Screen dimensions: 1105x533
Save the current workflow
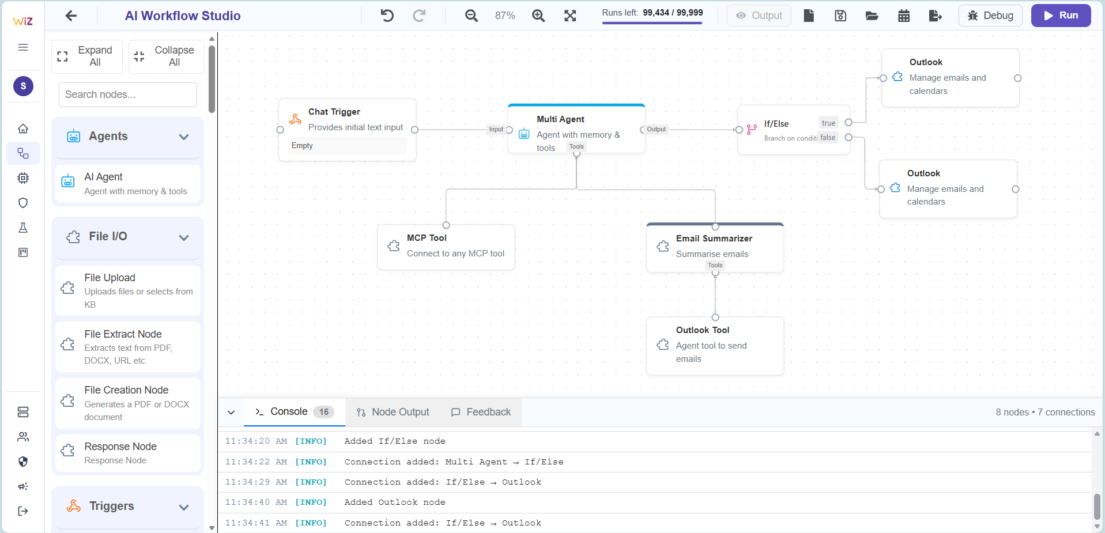840,16
